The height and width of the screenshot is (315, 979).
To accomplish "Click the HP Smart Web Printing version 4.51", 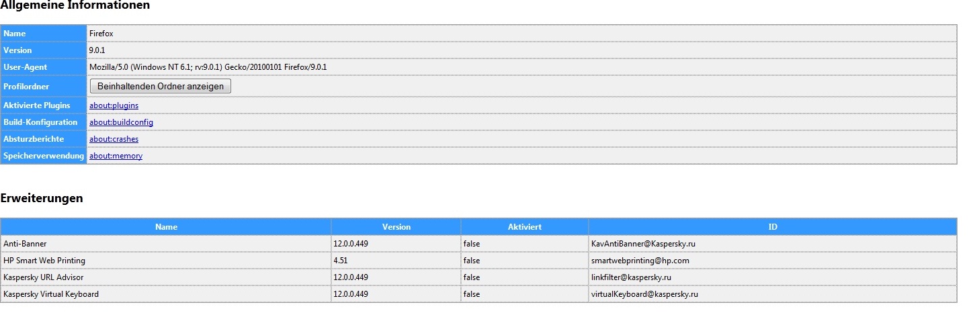I will click(x=341, y=261).
